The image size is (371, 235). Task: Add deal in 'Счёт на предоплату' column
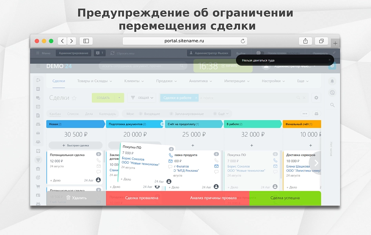click(x=193, y=145)
